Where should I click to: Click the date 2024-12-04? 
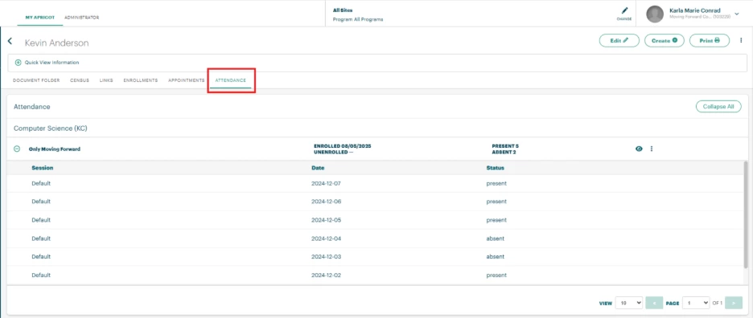tap(326, 238)
